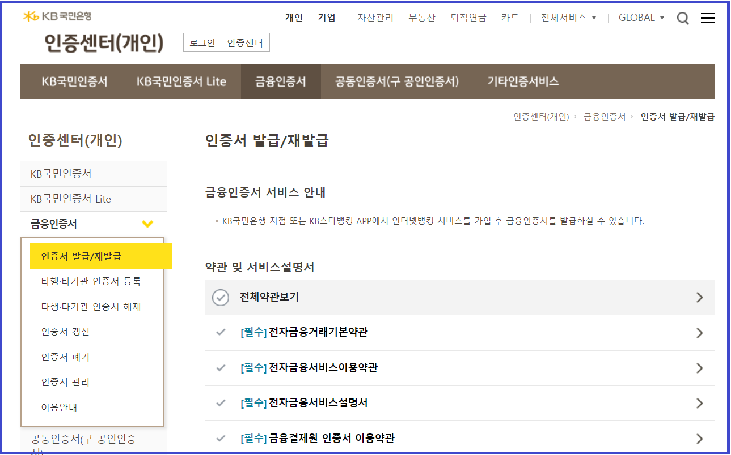
Task: Click the KB국민은행 logo
Action: point(57,16)
